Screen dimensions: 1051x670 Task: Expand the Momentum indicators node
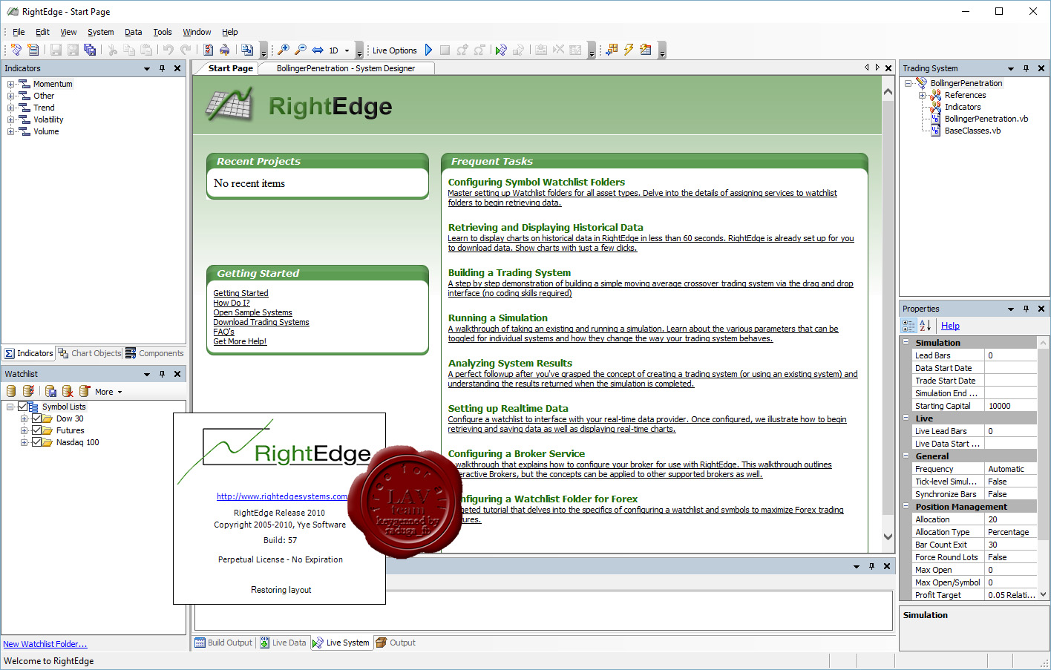pos(10,84)
